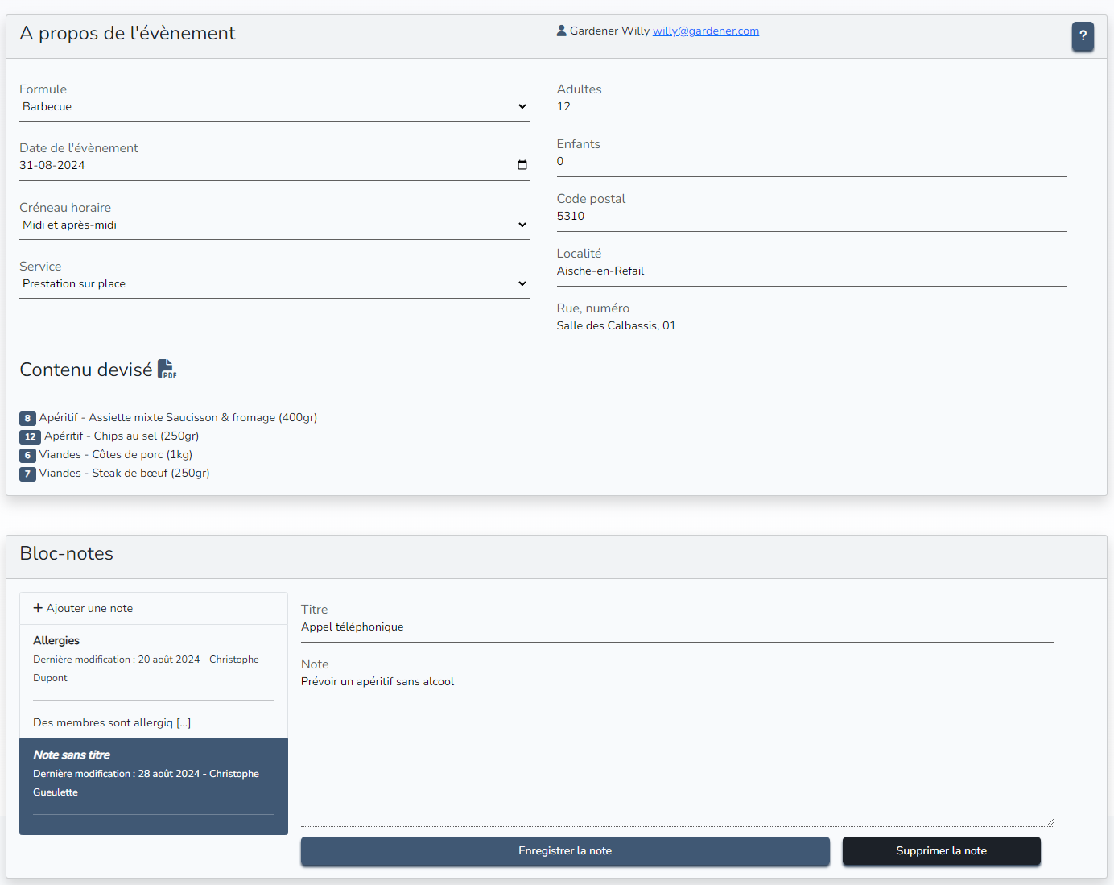Open the Formule dropdown

[x=274, y=106]
